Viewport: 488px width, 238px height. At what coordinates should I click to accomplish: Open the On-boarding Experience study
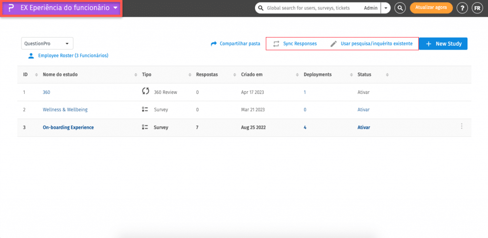click(x=68, y=127)
